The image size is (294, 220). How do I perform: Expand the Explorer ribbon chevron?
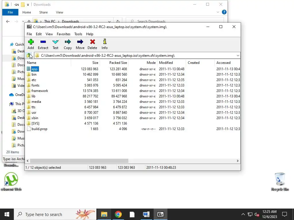218,12
